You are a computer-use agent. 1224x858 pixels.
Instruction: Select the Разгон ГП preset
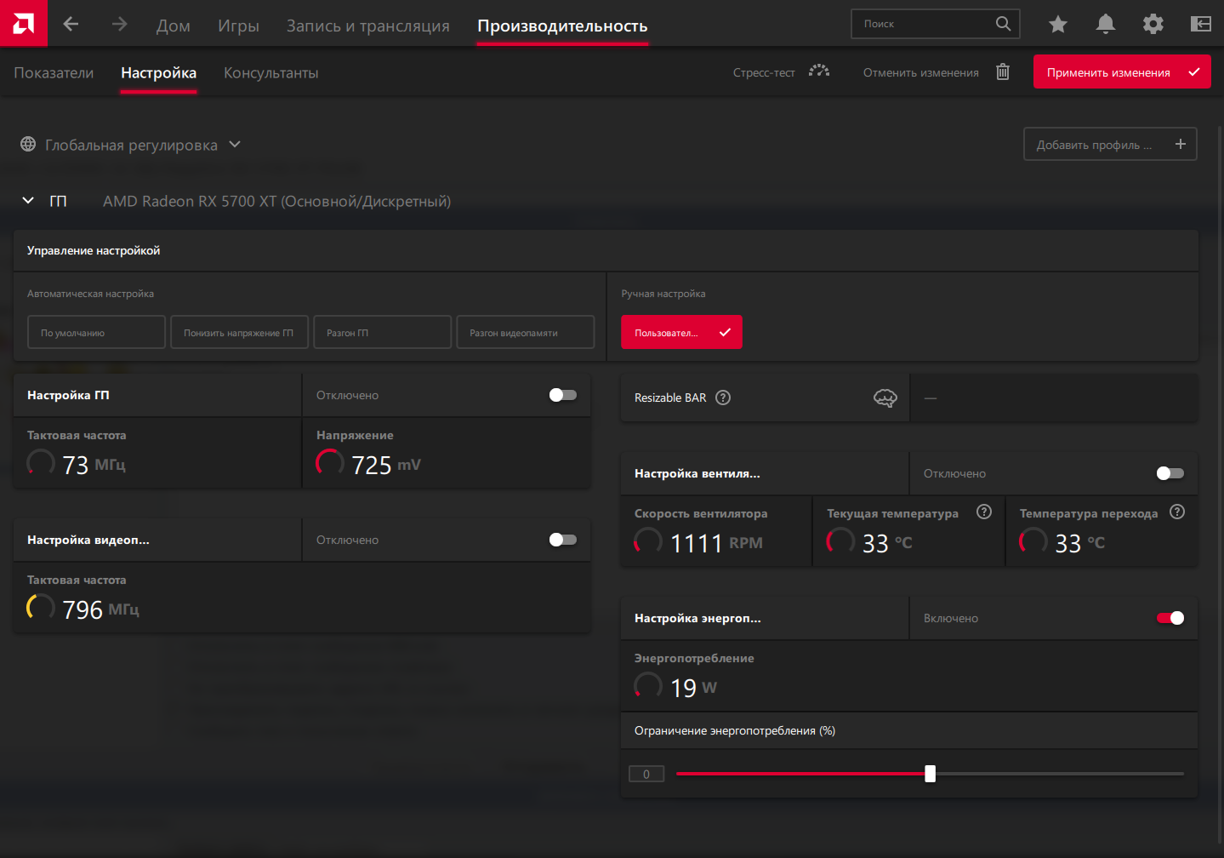pyautogui.click(x=382, y=332)
